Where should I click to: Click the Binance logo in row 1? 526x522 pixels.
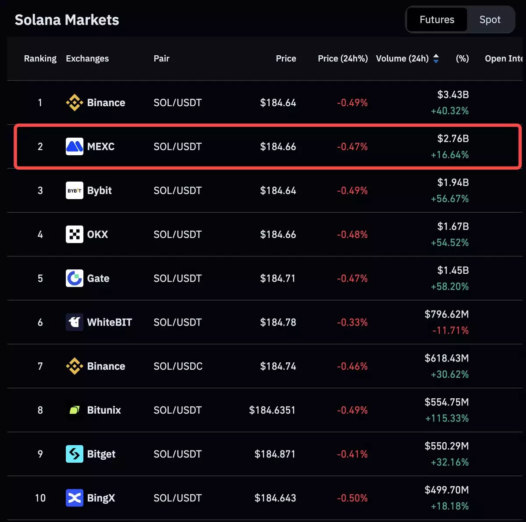74,103
